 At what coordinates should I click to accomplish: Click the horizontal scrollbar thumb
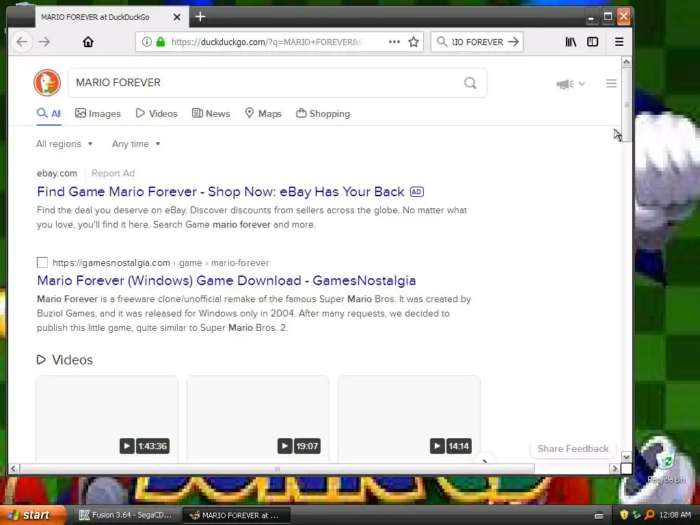[x=277, y=469]
